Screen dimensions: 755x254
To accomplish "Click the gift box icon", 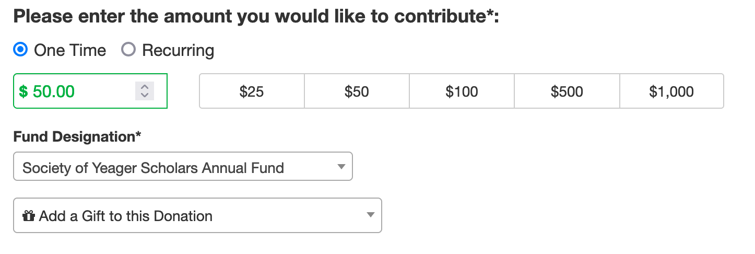I will tap(29, 216).
